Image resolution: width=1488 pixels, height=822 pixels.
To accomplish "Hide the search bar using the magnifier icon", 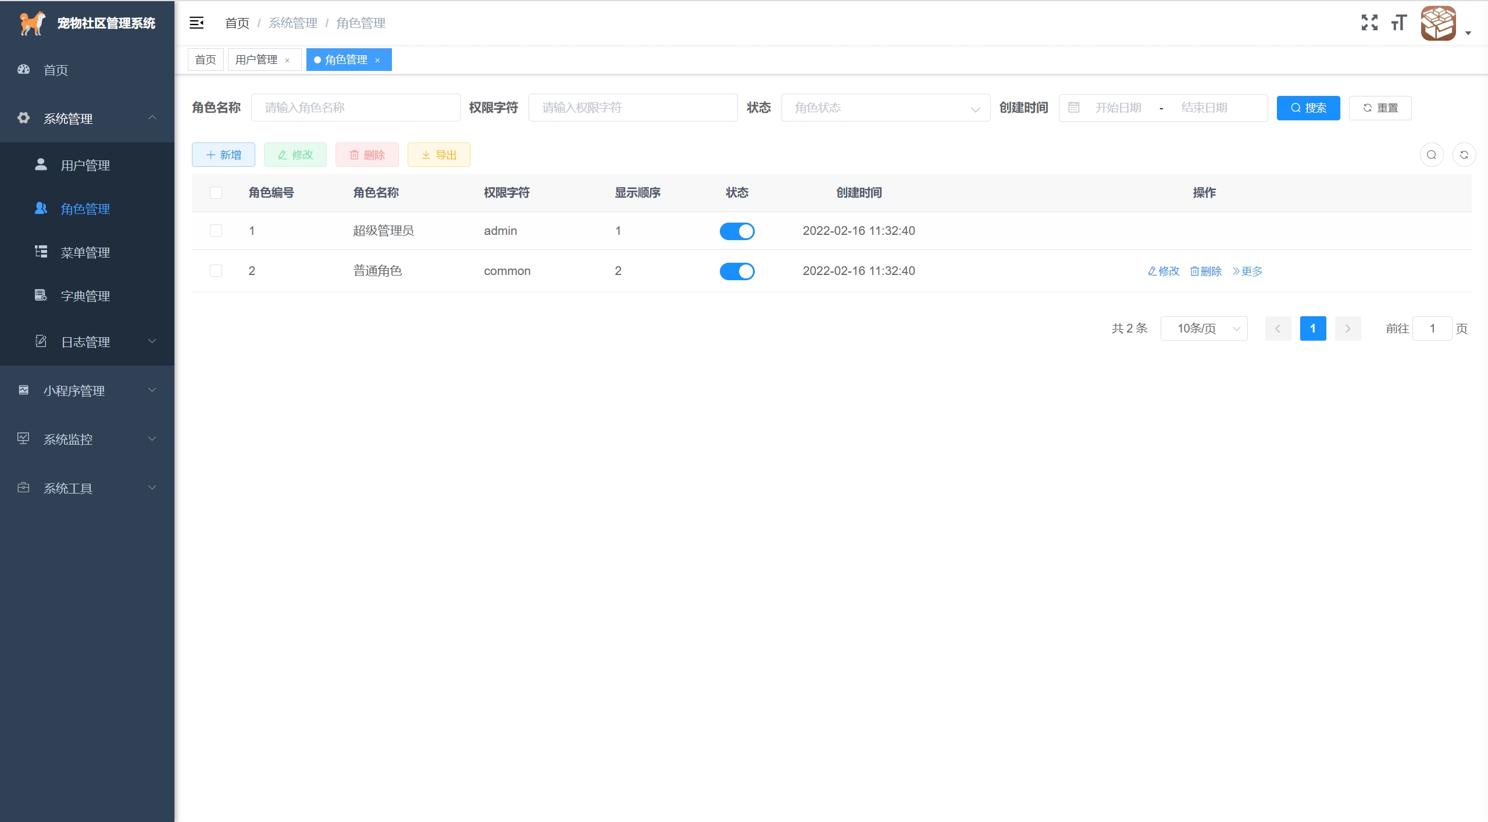I will (1432, 155).
